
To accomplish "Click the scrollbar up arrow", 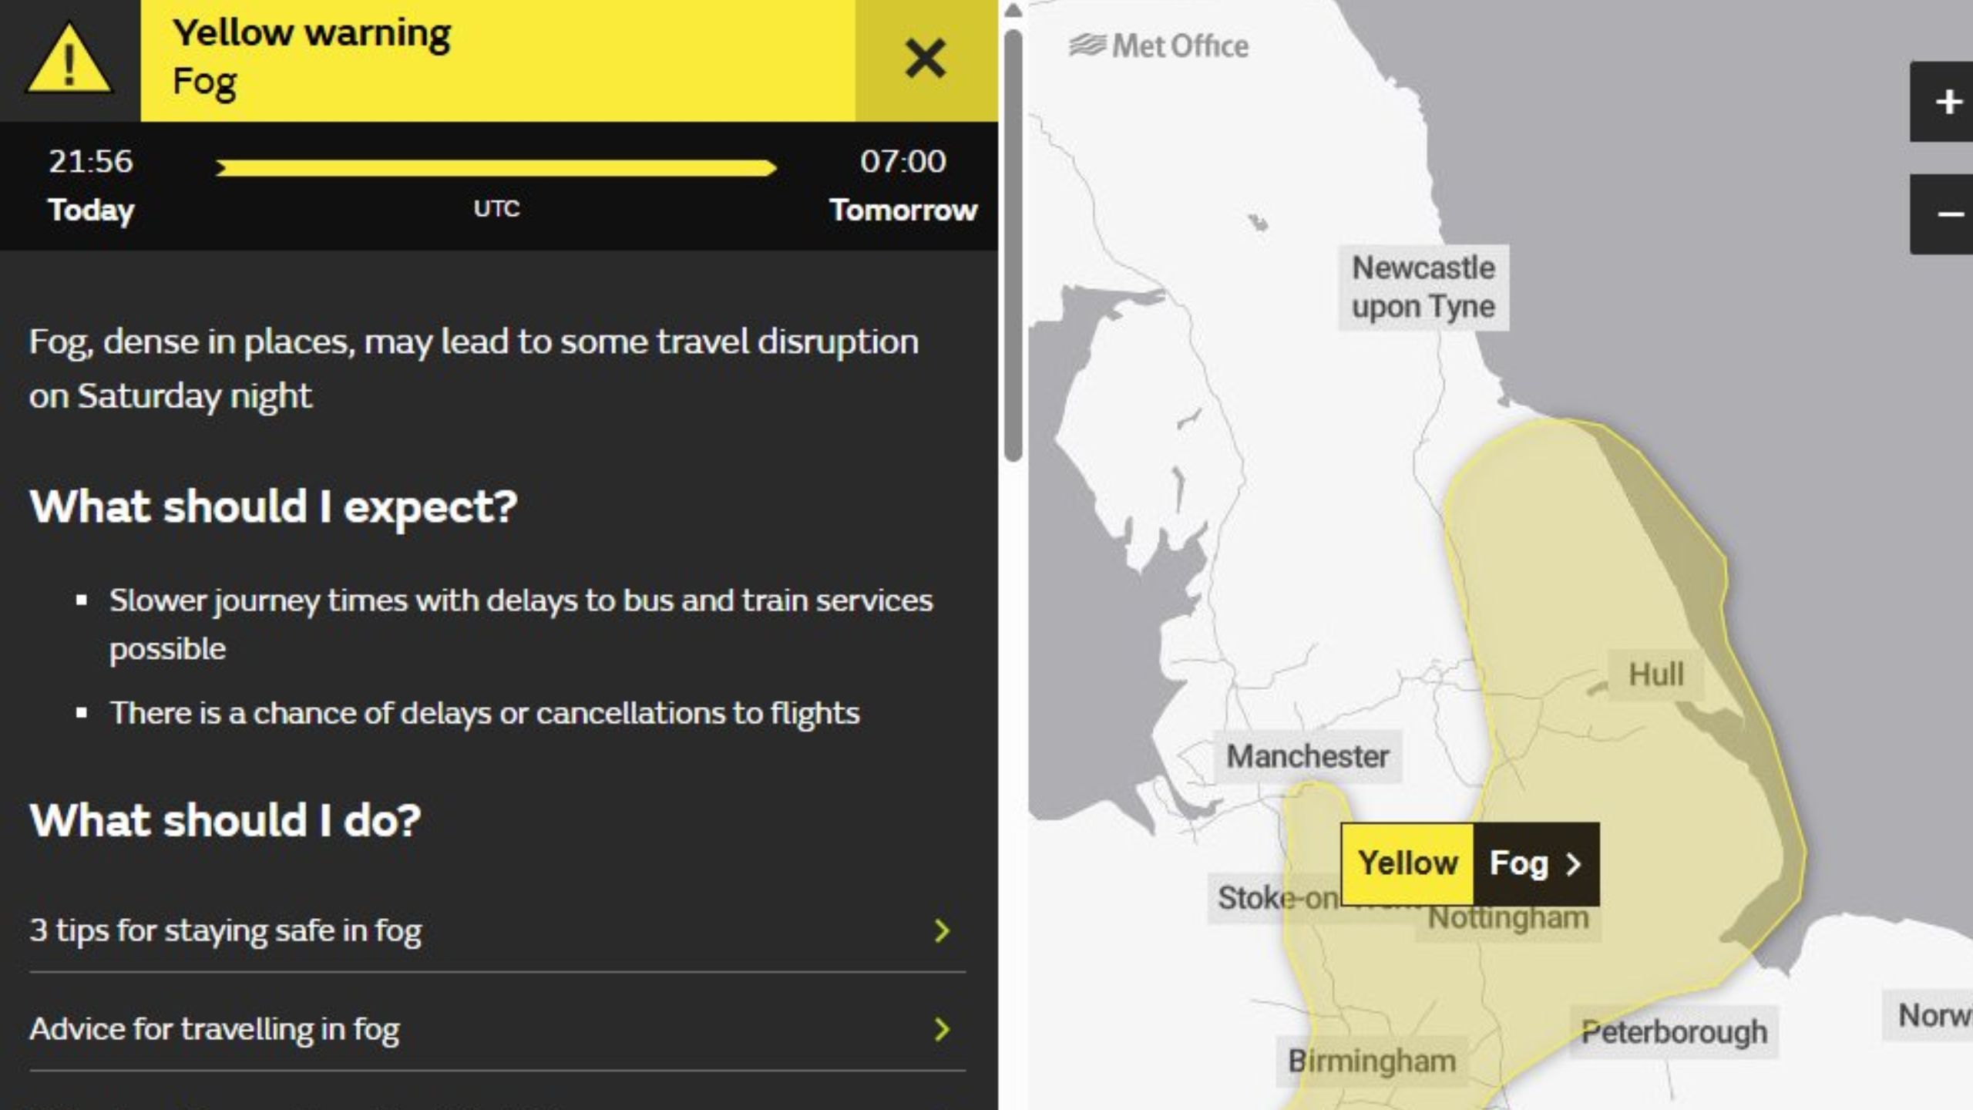I will tap(1013, 11).
